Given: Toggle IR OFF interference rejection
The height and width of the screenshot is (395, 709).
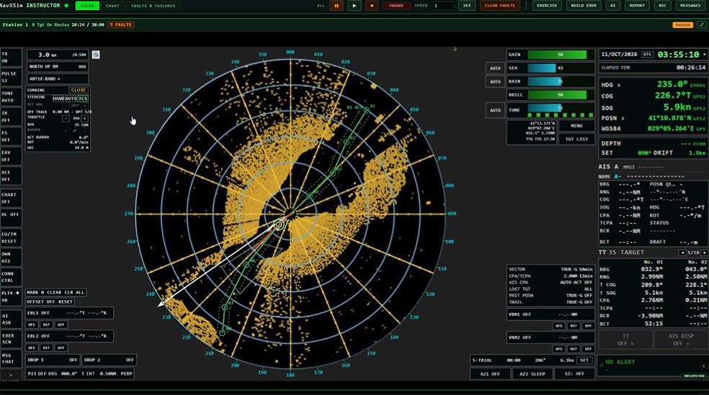Looking at the screenshot, I should click(11, 117).
